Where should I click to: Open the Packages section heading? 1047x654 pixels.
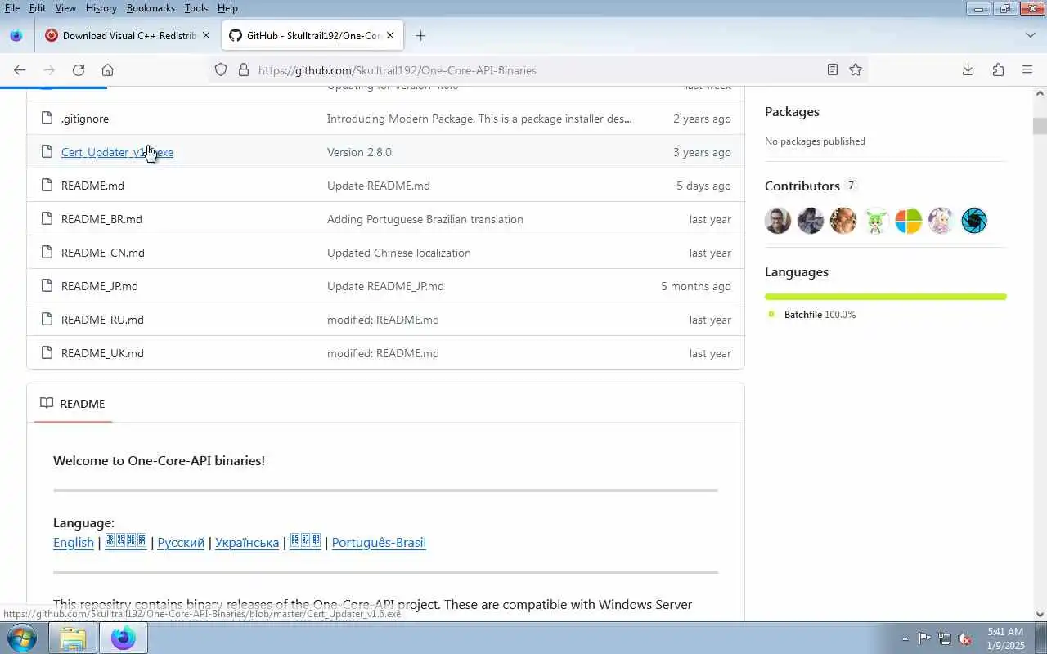792,112
